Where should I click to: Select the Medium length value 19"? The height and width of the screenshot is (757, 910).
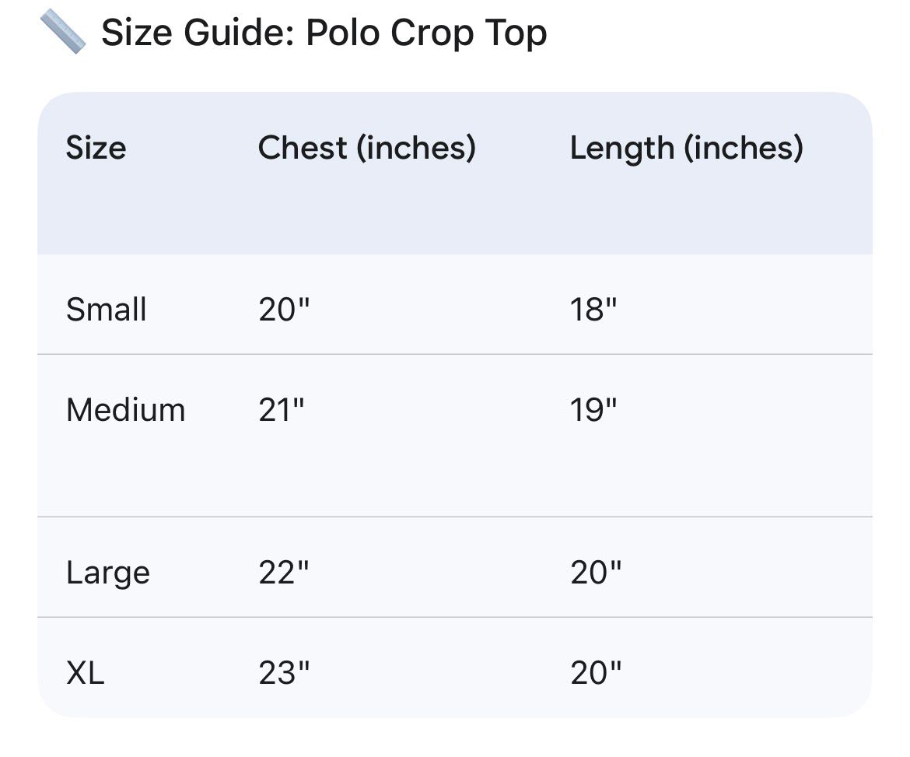[593, 410]
